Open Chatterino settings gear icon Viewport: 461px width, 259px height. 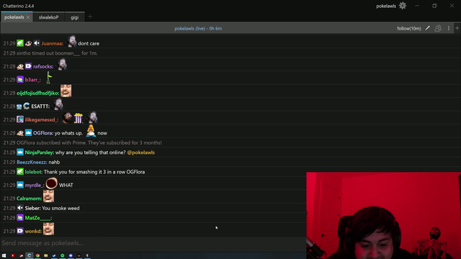(403, 6)
